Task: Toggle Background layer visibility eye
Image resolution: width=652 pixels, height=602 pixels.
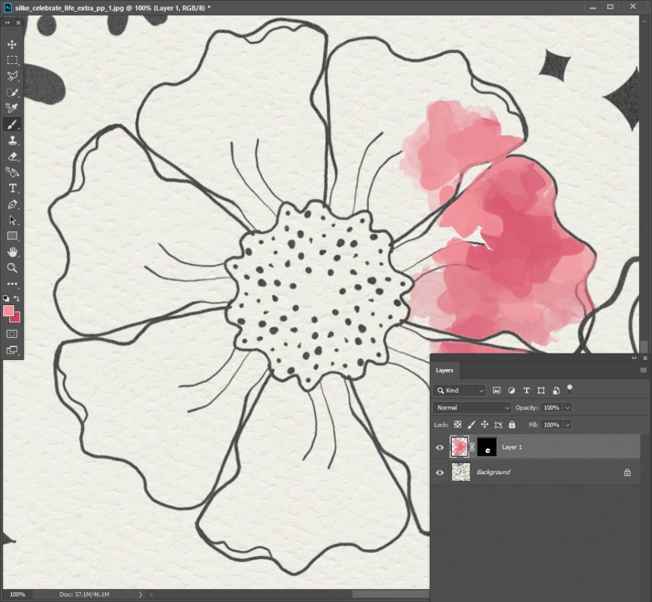Action: click(439, 472)
